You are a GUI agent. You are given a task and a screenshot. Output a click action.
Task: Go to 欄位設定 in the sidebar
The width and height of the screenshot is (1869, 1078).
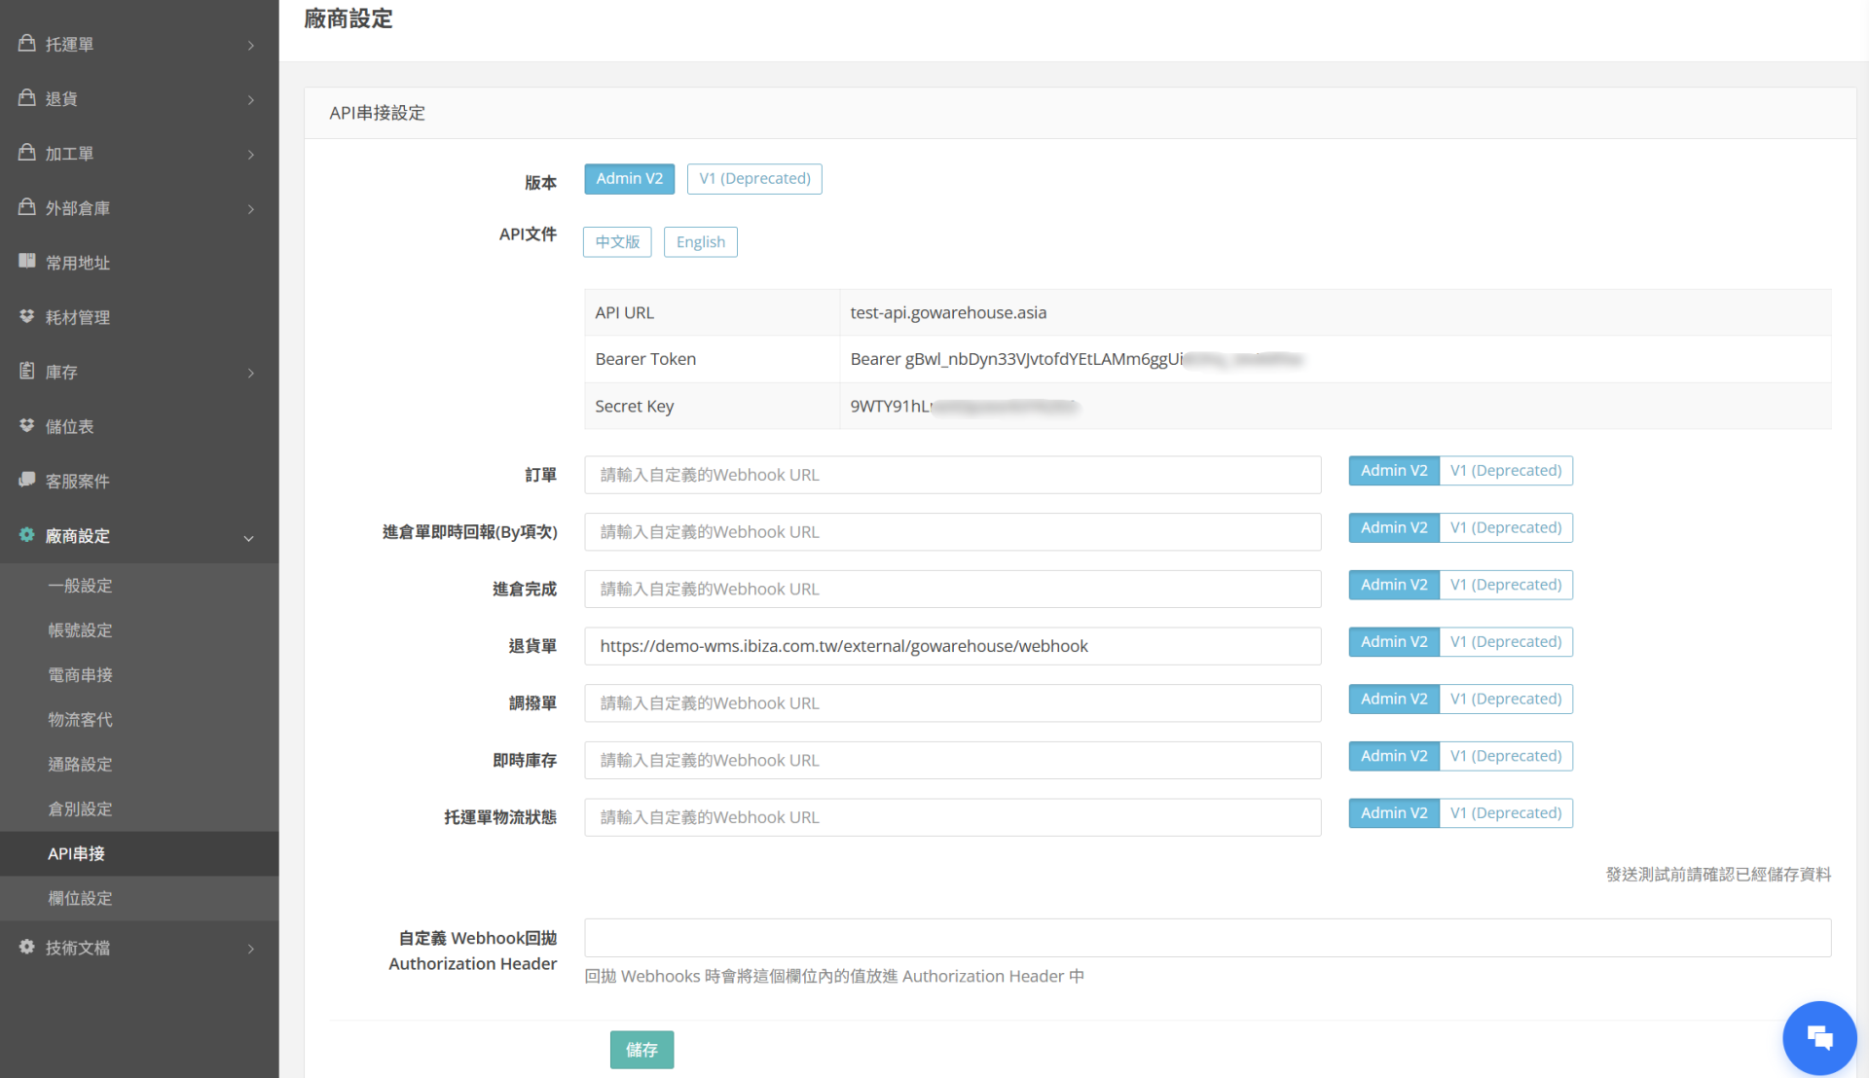pos(80,898)
